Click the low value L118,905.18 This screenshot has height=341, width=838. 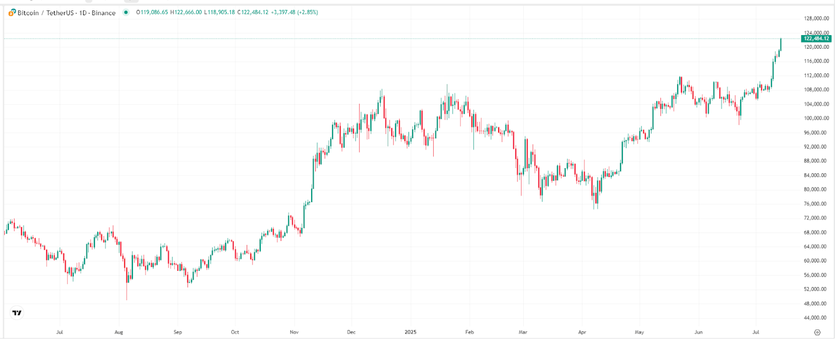[219, 13]
